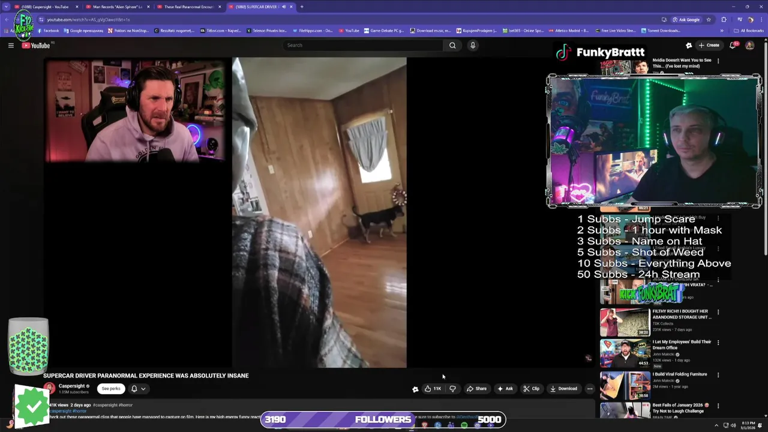Open the Caspersight channel avatar
Image resolution: width=768 pixels, height=432 pixels.
coord(49,389)
